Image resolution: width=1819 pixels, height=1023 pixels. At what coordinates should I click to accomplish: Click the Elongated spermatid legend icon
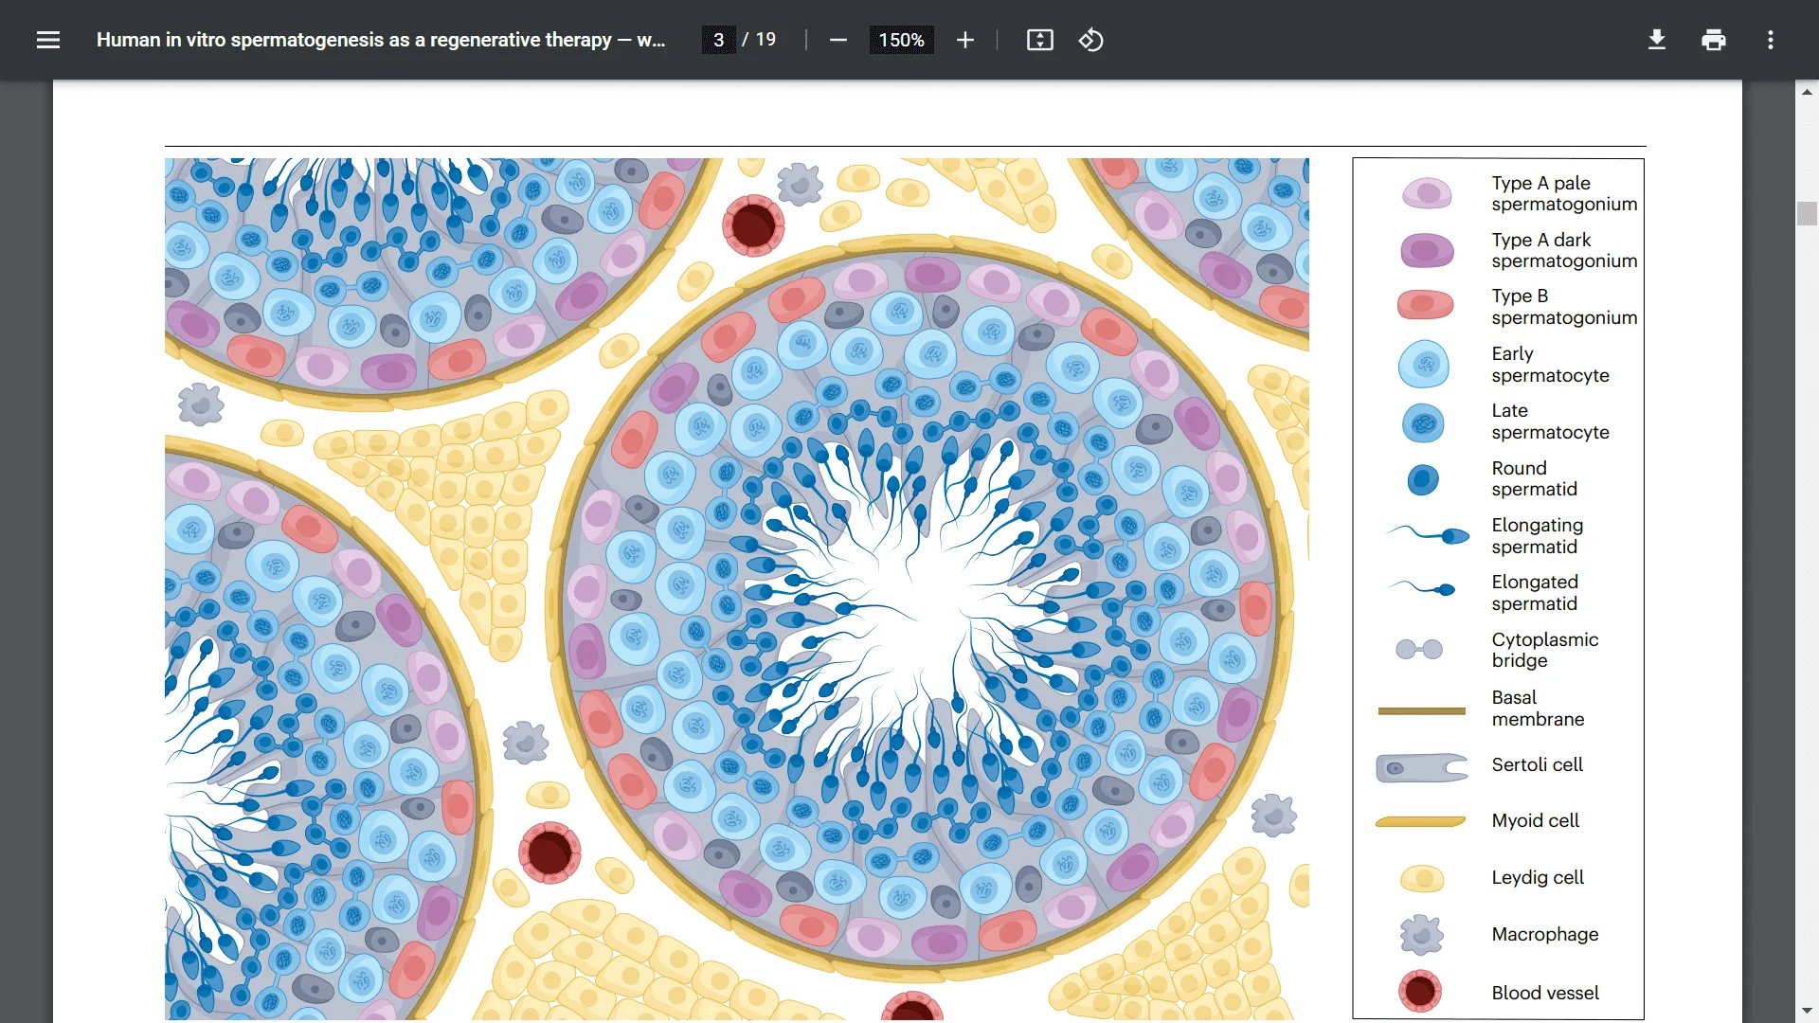tap(1421, 587)
